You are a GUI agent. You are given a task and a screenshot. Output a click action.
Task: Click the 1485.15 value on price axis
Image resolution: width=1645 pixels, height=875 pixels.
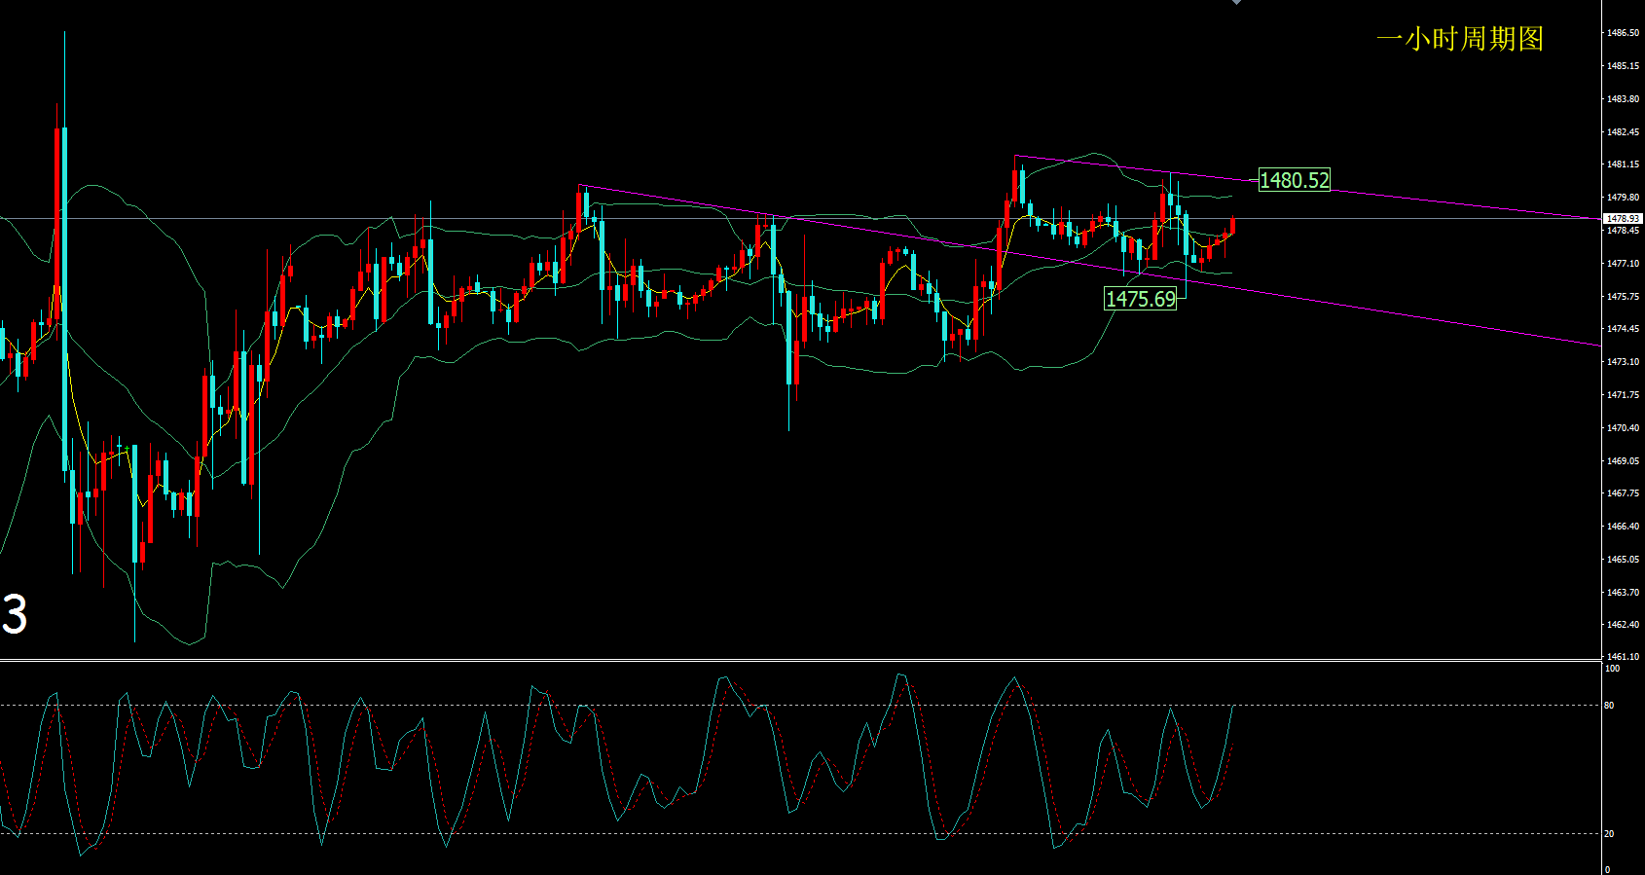[x=1623, y=66]
